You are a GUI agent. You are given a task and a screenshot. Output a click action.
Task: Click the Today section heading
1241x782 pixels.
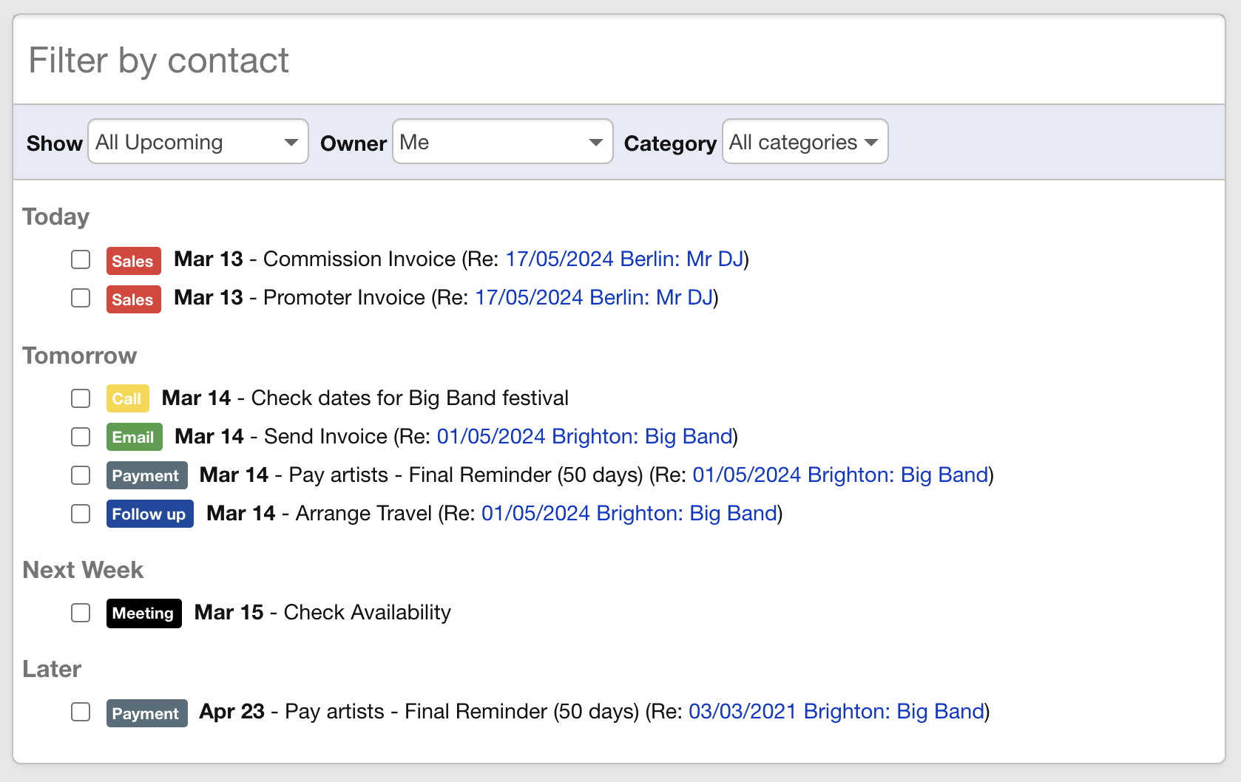(55, 217)
